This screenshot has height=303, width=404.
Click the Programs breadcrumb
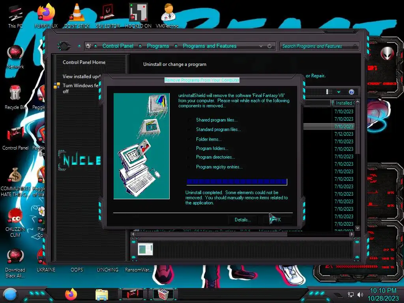pyautogui.click(x=158, y=46)
